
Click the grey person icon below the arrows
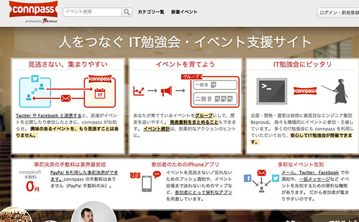click(x=261, y=189)
